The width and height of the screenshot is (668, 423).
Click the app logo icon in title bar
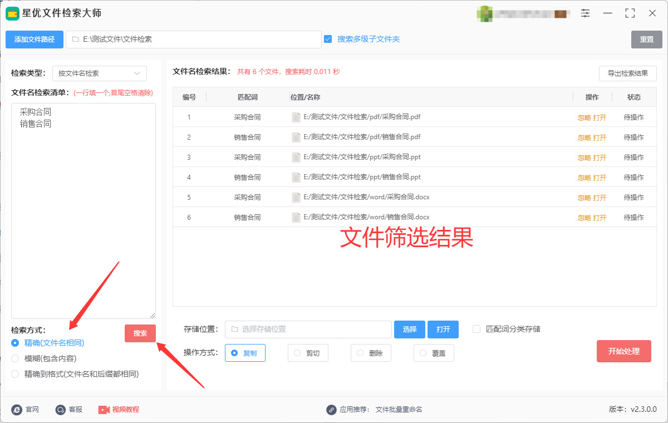pos(13,13)
